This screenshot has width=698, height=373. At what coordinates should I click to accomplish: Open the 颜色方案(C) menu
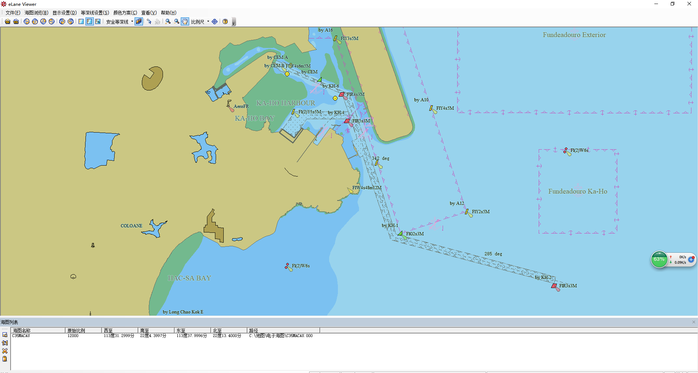coord(125,13)
